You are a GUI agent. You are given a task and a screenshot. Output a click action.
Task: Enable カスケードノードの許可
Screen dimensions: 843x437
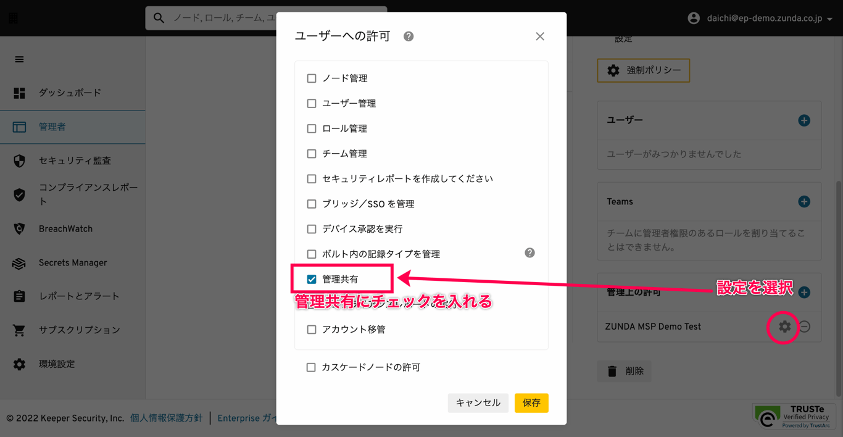pos(312,367)
